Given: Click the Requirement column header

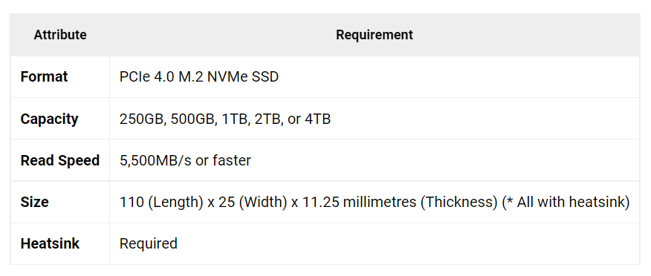Looking at the screenshot, I should tap(375, 35).
